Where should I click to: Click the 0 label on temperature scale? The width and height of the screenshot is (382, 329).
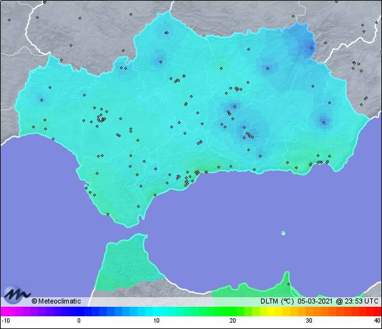79,321
